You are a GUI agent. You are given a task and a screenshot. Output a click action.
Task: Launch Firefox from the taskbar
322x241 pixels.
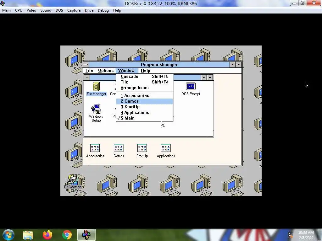47,235
